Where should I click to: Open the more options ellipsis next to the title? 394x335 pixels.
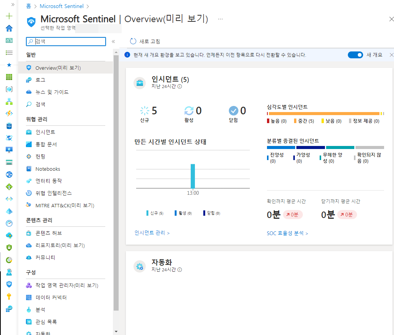(x=220, y=19)
